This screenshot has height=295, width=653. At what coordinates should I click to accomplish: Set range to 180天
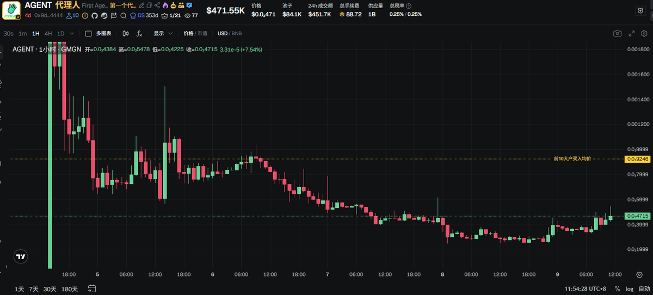click(70, 288)
